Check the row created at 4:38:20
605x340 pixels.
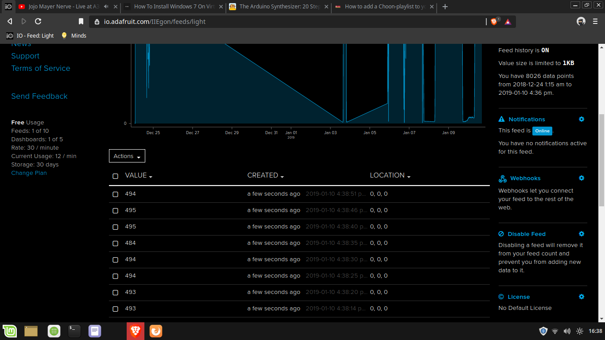pyautogui.click(x=115, y=292)
